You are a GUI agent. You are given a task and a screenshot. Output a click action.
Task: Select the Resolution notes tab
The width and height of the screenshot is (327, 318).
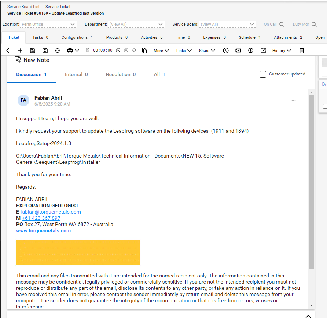pos(121,75)
